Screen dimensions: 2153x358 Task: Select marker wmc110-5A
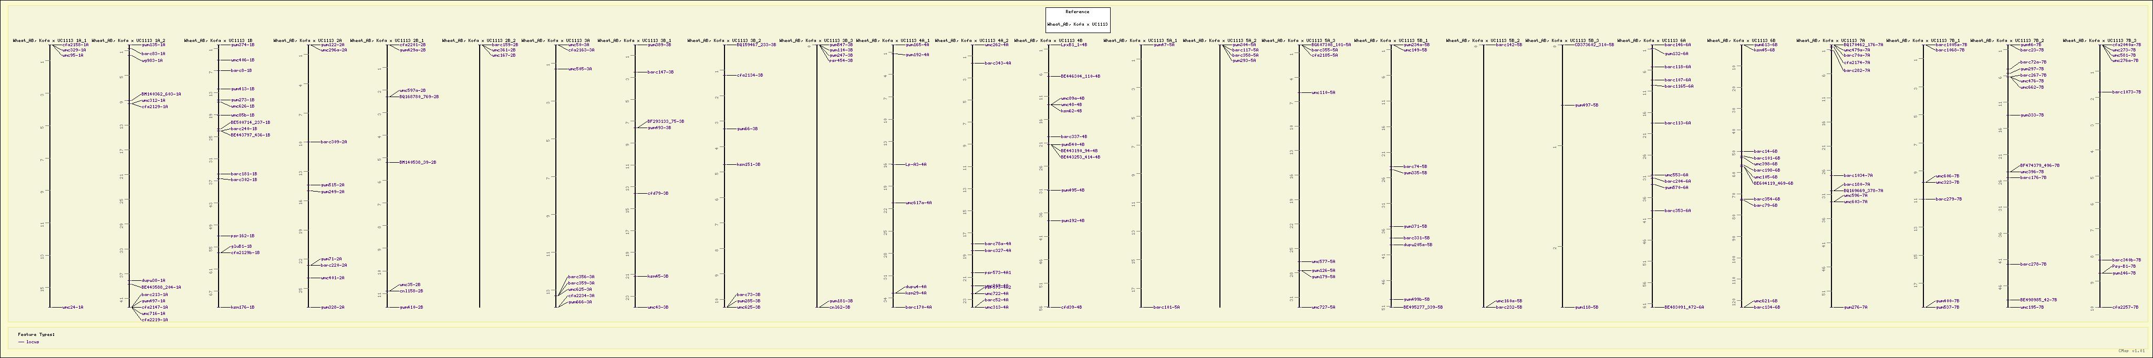[1323, 92]
